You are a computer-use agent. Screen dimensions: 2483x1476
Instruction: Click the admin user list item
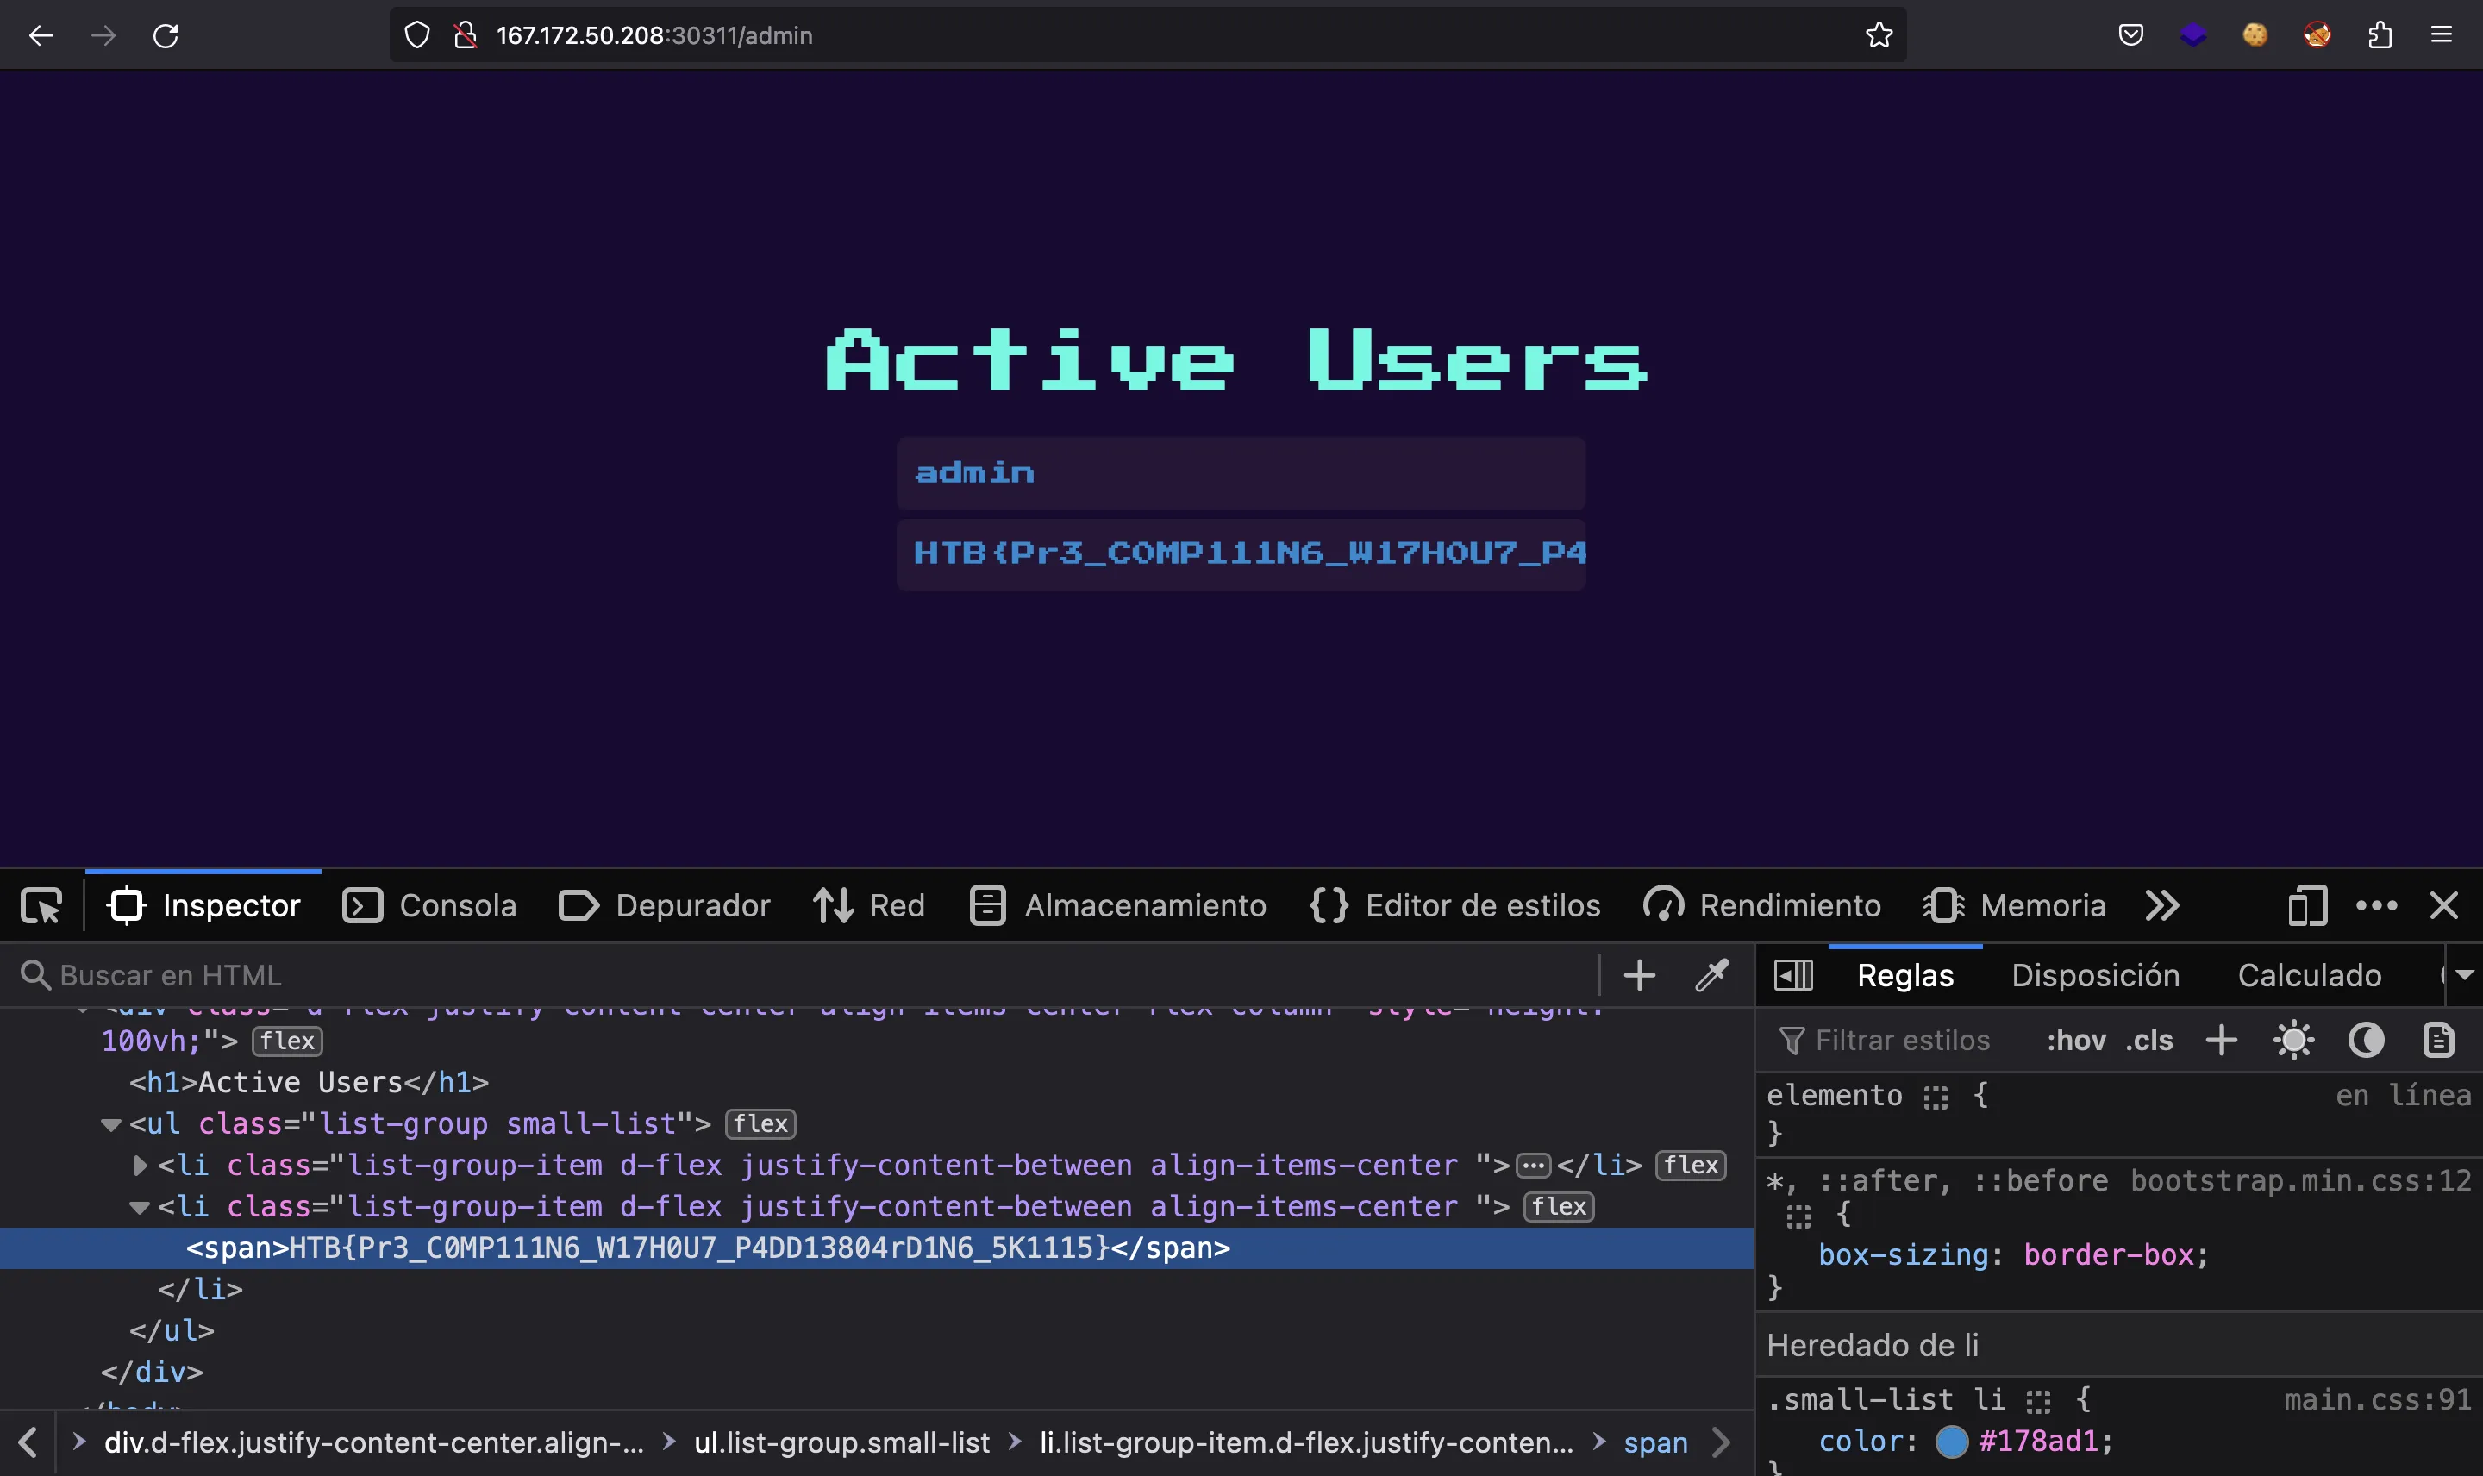click(x=1241, y=473)
